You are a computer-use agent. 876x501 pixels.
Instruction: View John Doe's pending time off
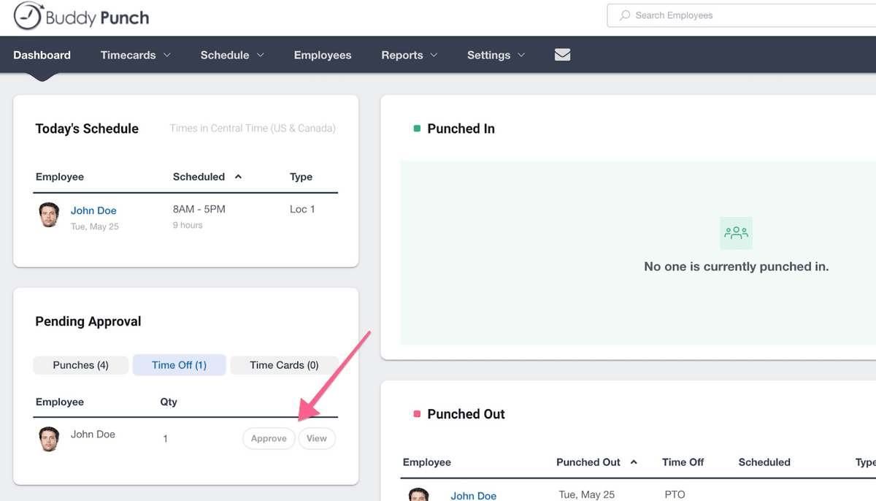point(317,438)
